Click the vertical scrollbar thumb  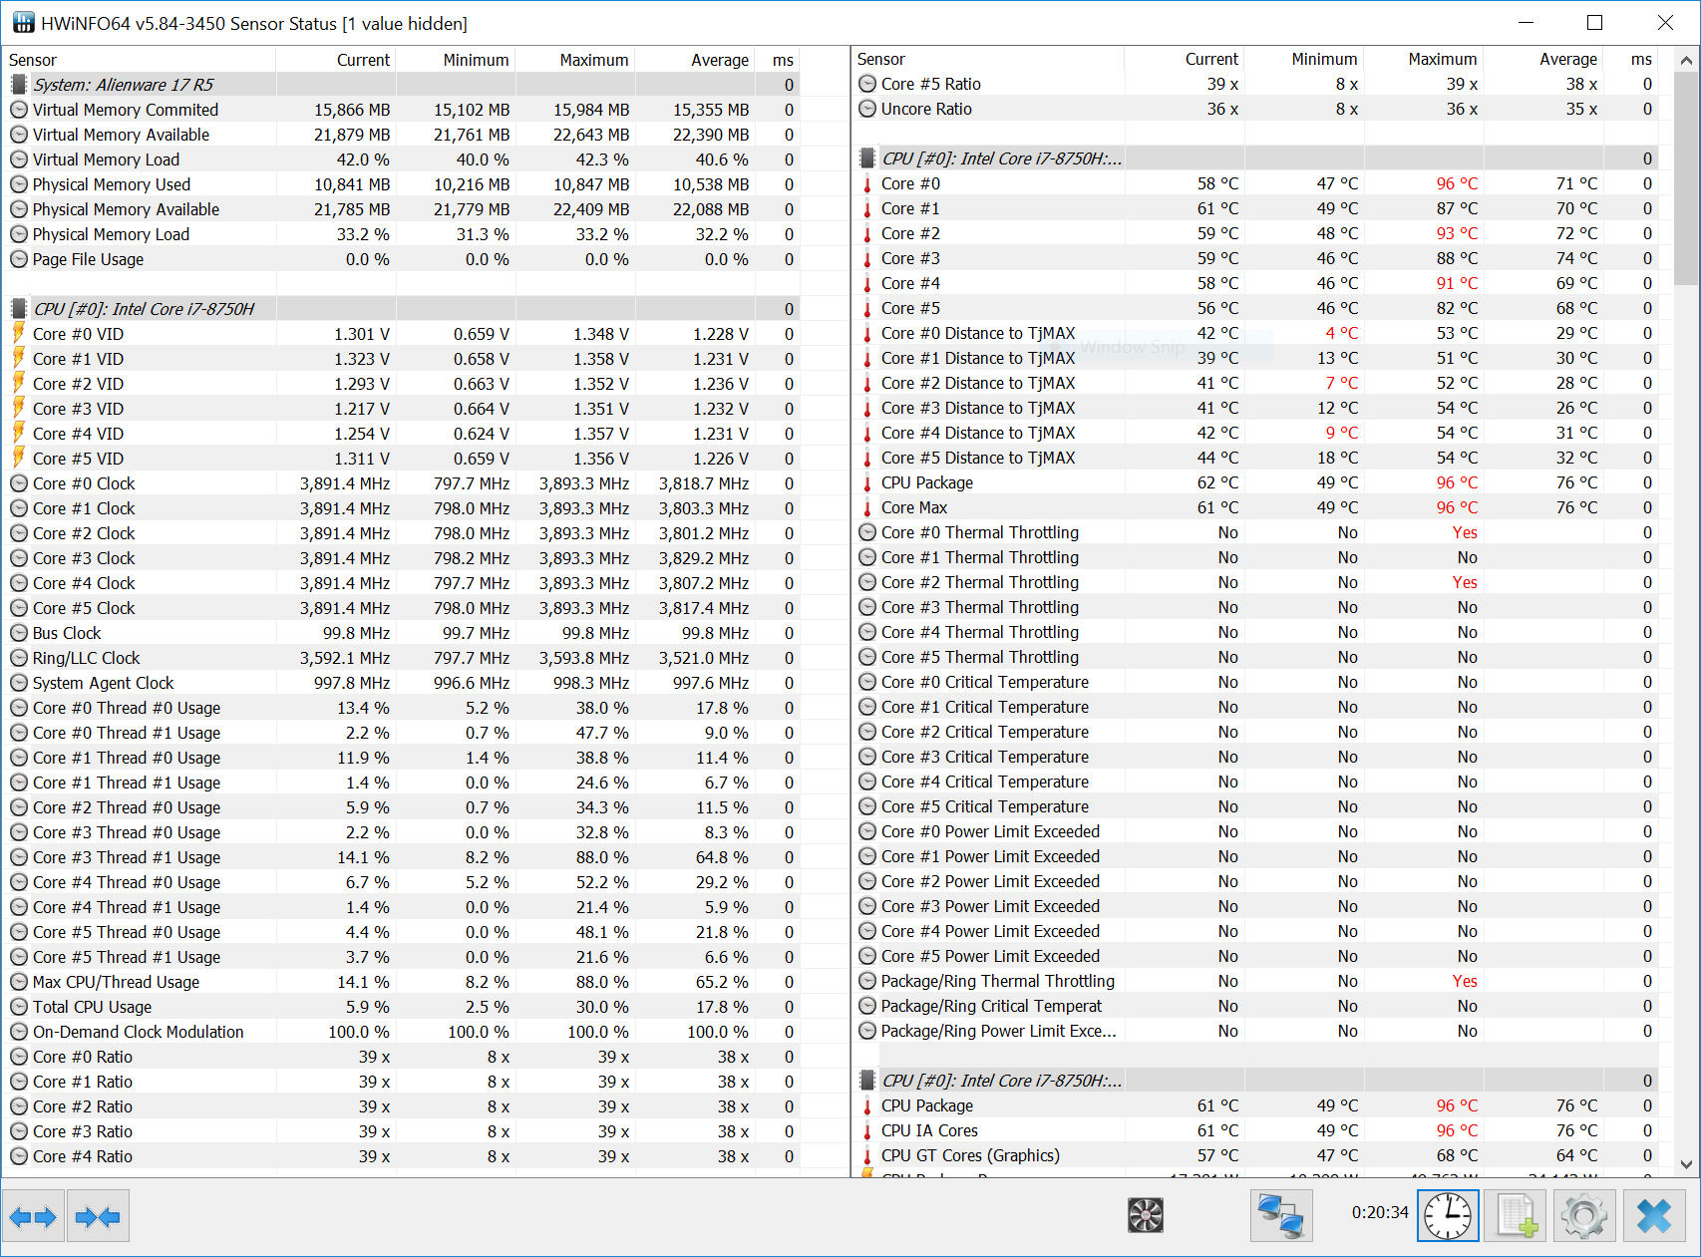point(1686,177)
